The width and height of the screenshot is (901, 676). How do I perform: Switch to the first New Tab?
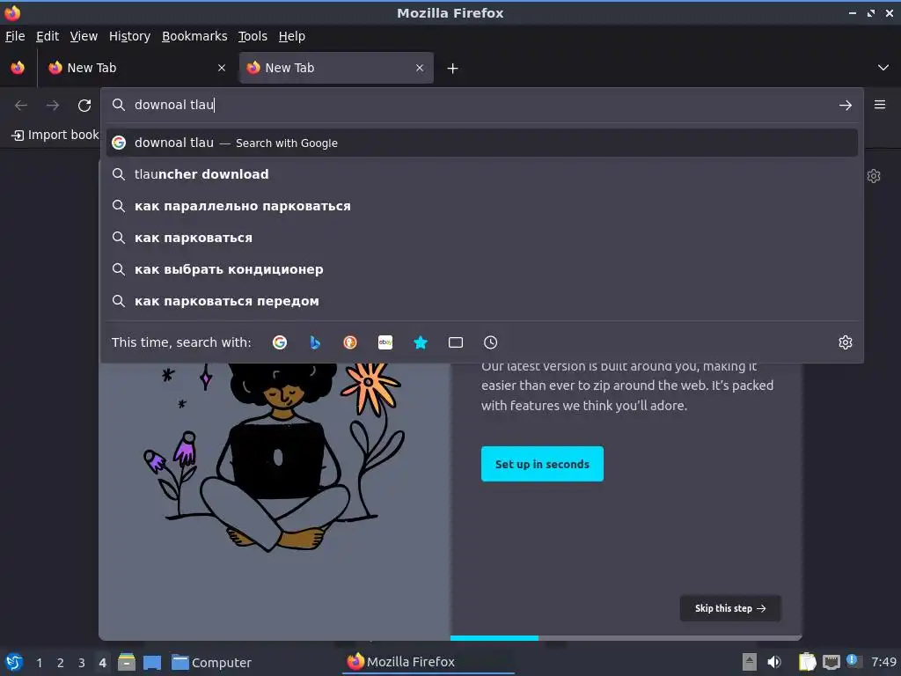point(136,68)
